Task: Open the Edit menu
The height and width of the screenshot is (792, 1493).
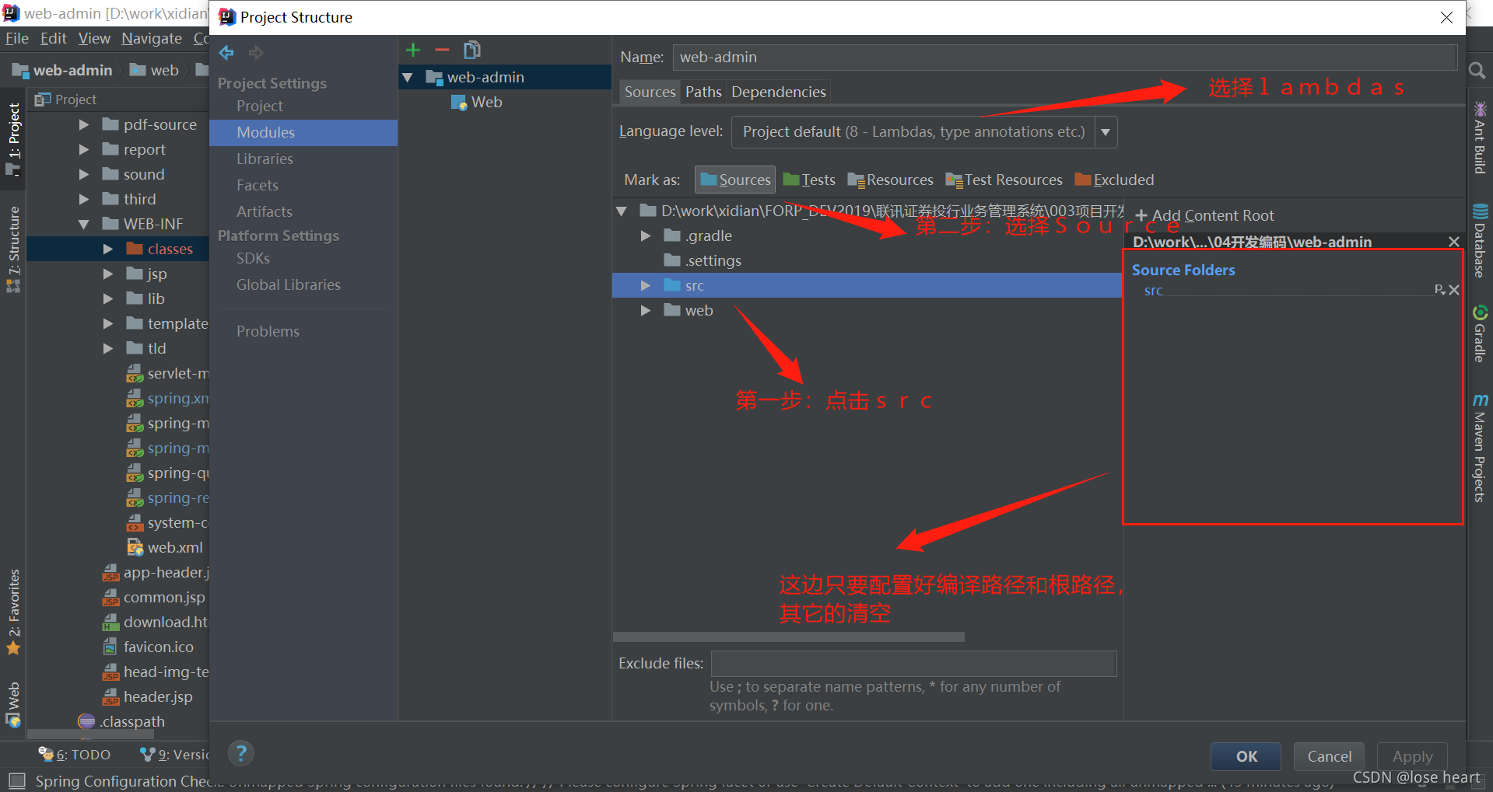Action: pyautogui.click(x=53, y=38)
